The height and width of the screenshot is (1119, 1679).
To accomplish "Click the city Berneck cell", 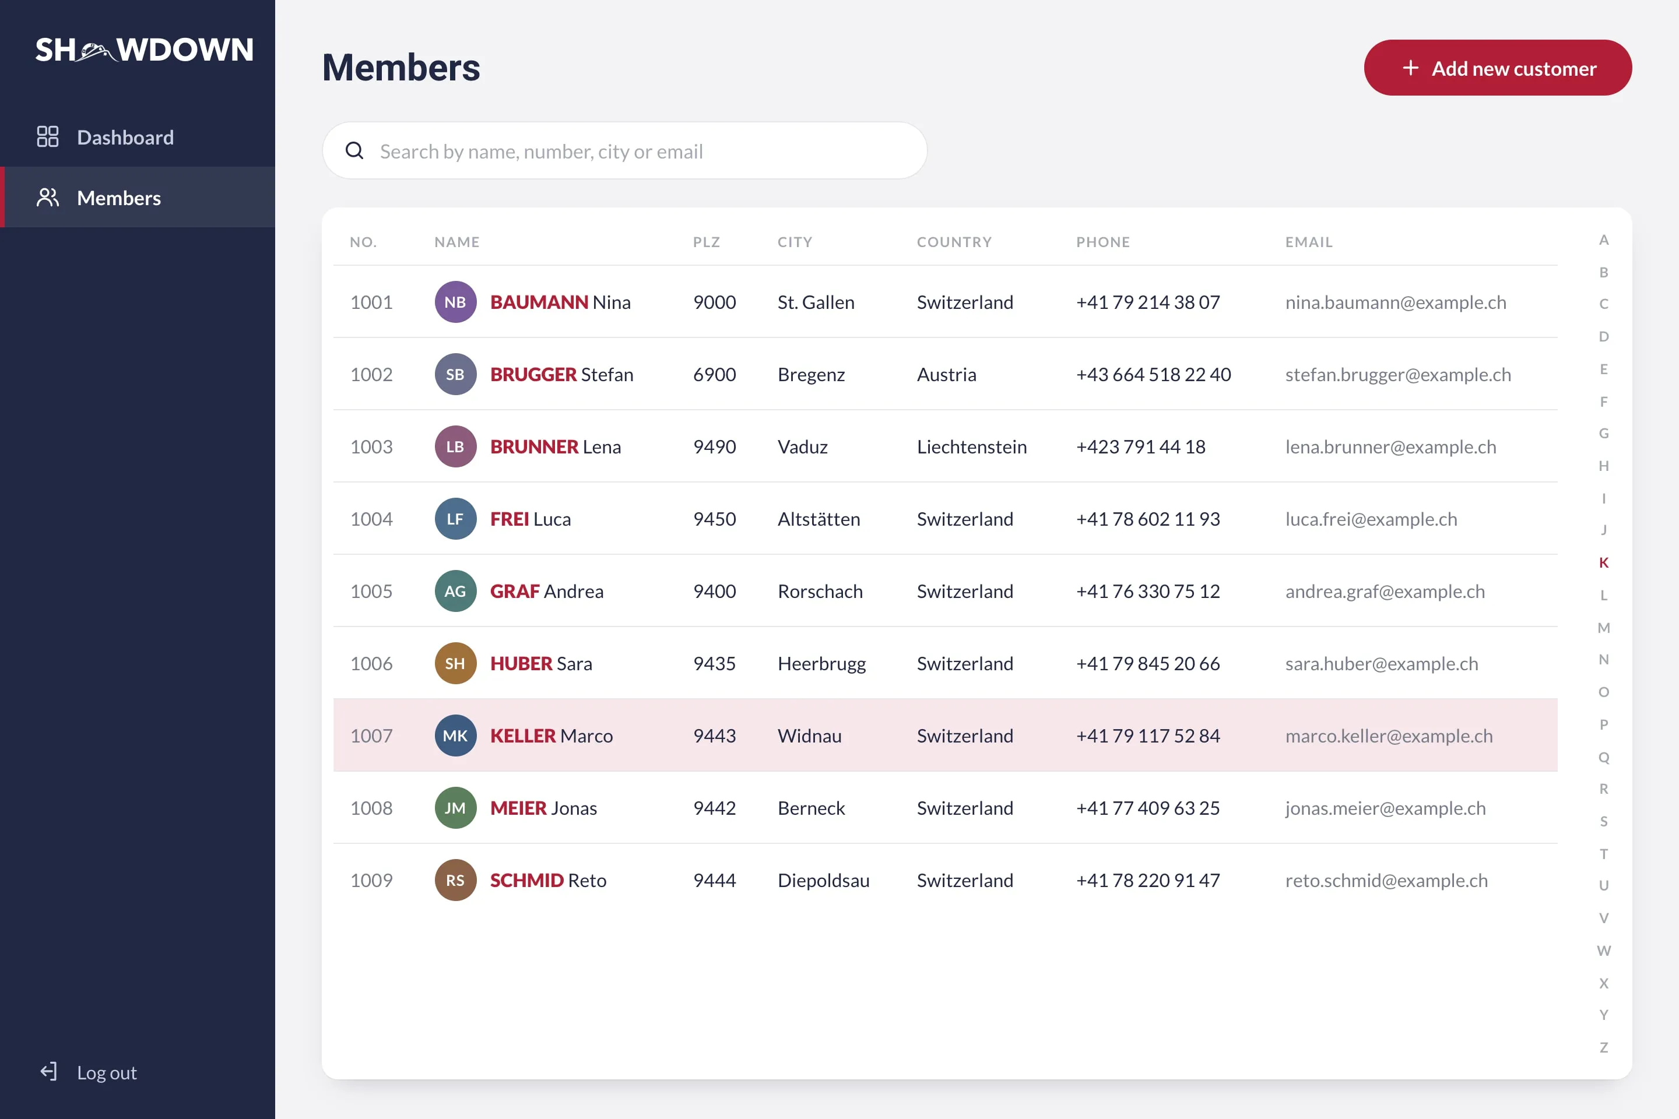I will coord(811,808).
